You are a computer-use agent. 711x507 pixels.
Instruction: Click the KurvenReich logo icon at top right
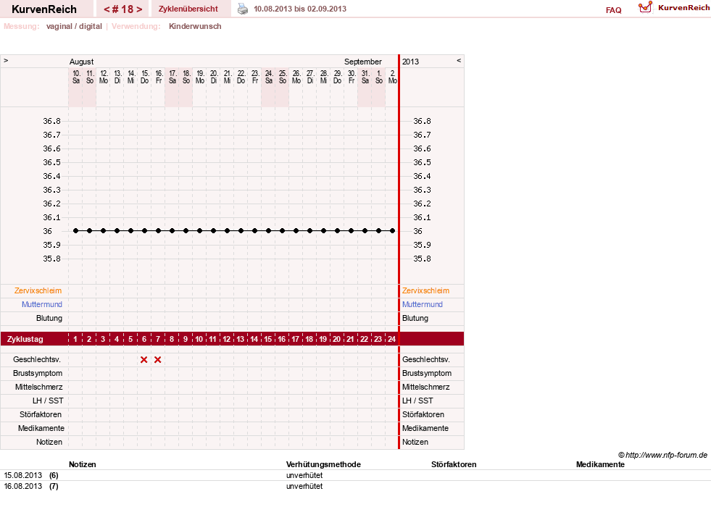[x=645, y=7]
